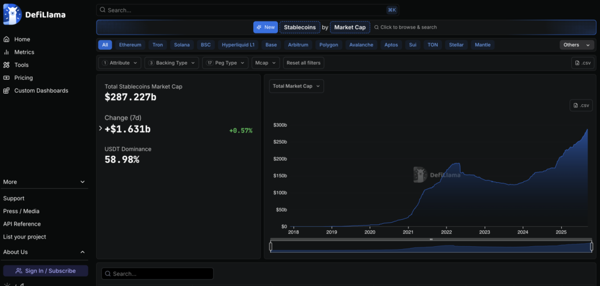600x286 pixels.
Task: Click the +0.57% change percentage
Action: (241, 131)
